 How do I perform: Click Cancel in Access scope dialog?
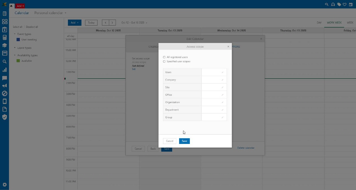tap(169, 141)
